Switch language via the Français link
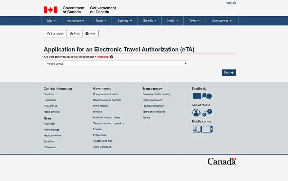Viewport: 288px width, 181px height. pos(231,3)
